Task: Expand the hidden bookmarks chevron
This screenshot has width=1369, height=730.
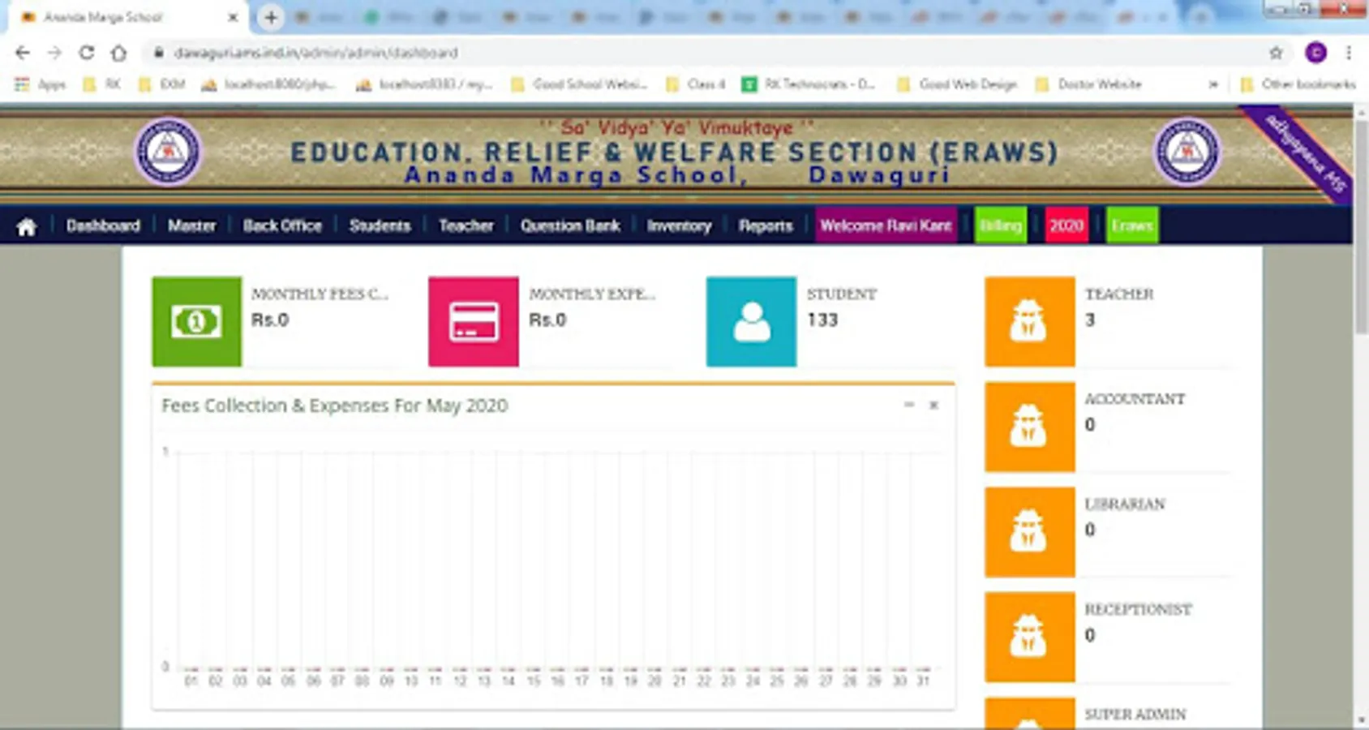Action: tap(1213, 84)
